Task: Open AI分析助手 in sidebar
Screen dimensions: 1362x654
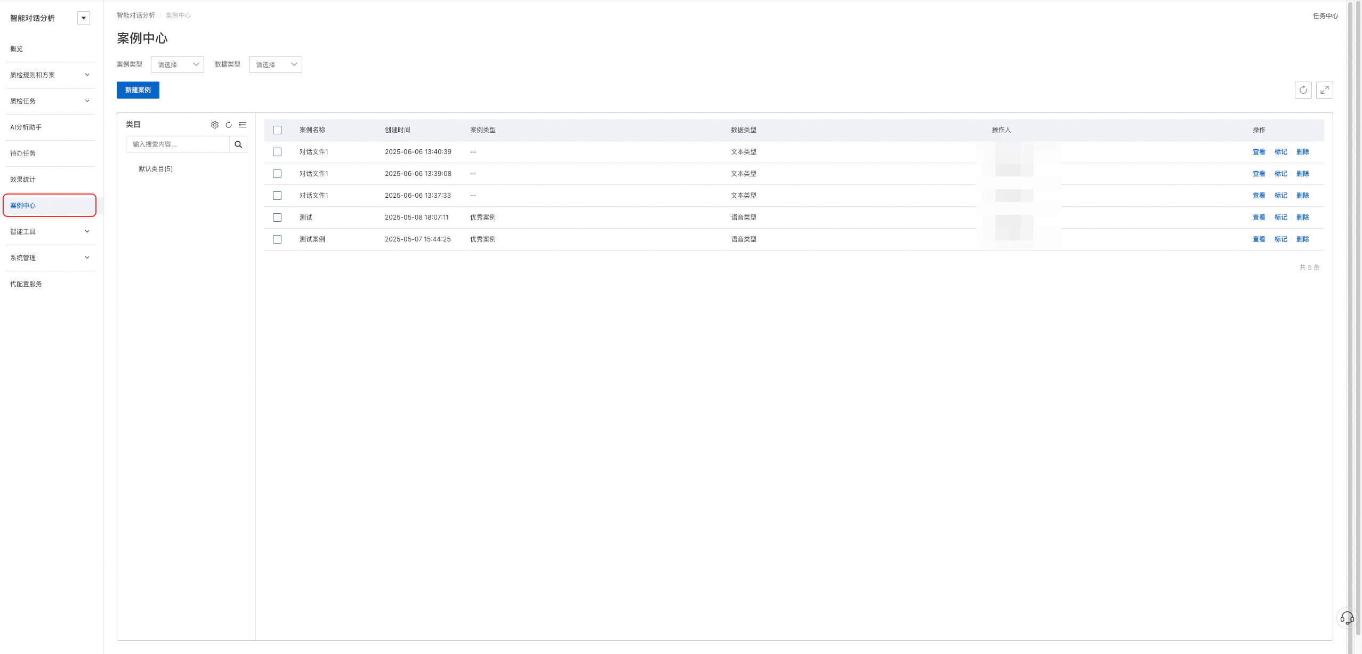Action: coord(26,127)
